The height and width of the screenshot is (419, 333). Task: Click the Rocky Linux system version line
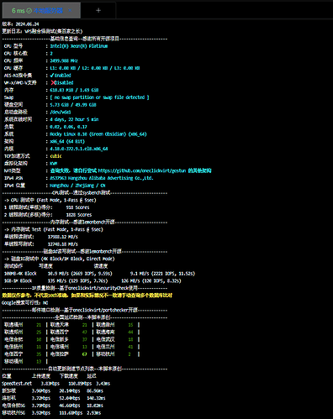point(98,134)
